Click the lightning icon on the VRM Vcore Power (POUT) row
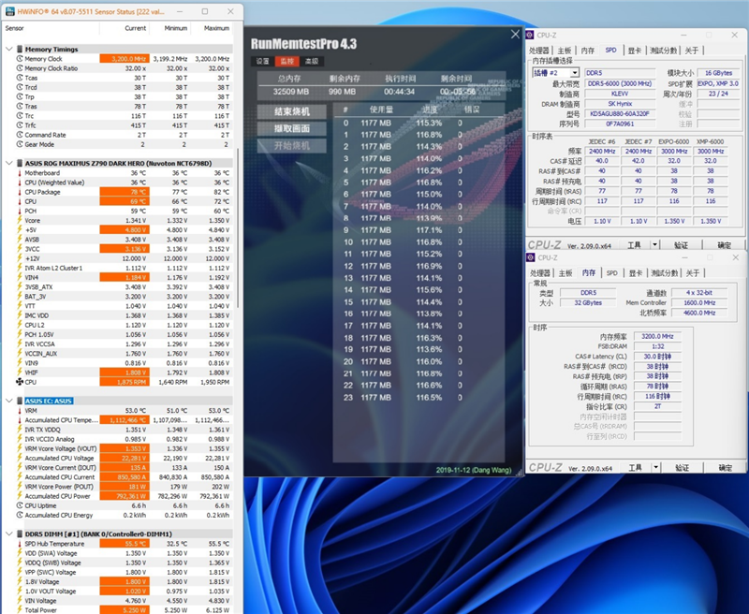The height and width of the screenshot is (614, 749). [20, 487]
